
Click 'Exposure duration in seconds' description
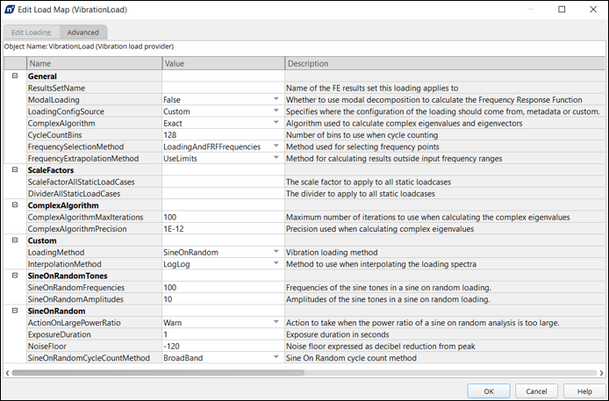pyautogui.click(x=338, y=334)
